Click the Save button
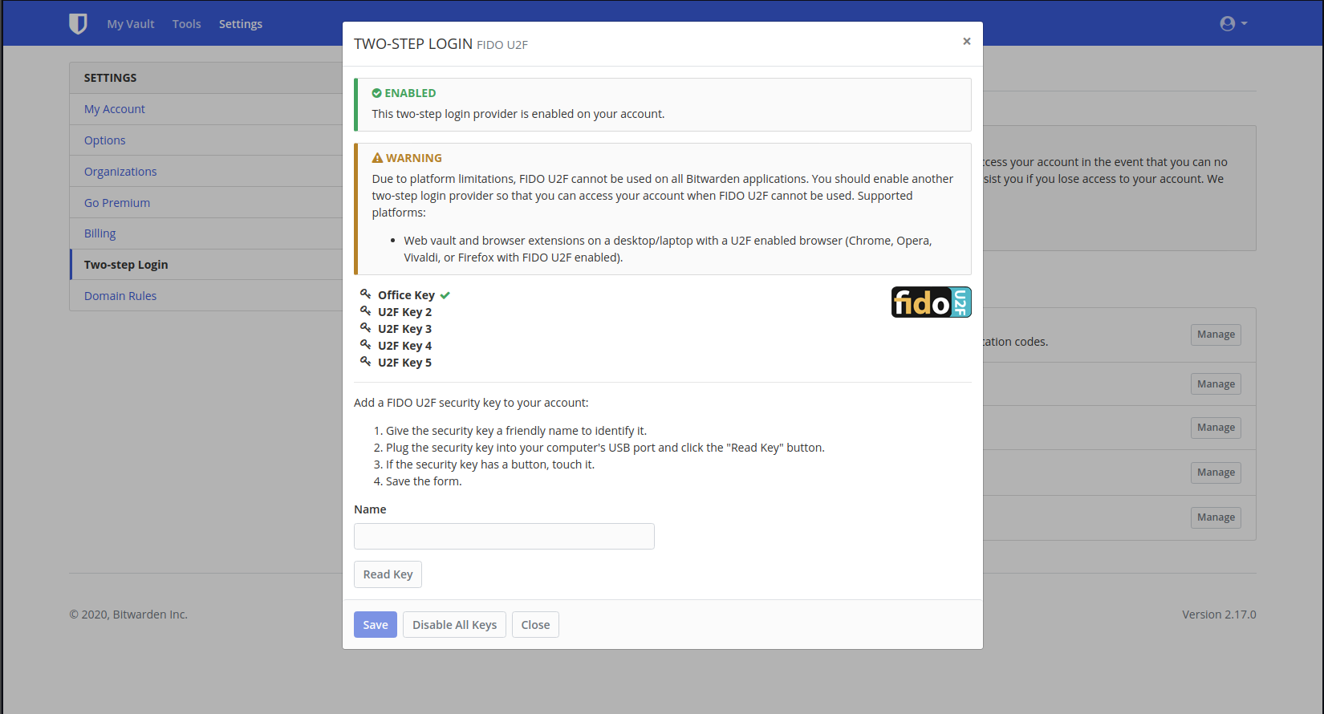This screenshot has width=1324, height=714. pyautogui.click(x=376, y=625)
